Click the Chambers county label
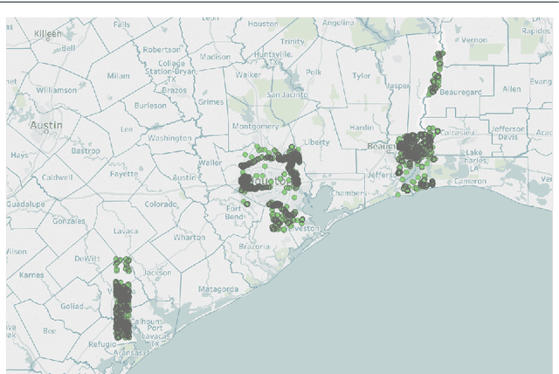 (349, 193)
